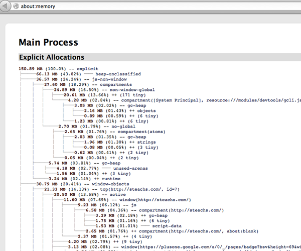Collapse the active 20.50 MB node
Viewport: 301px width, 251px height.
90,195
